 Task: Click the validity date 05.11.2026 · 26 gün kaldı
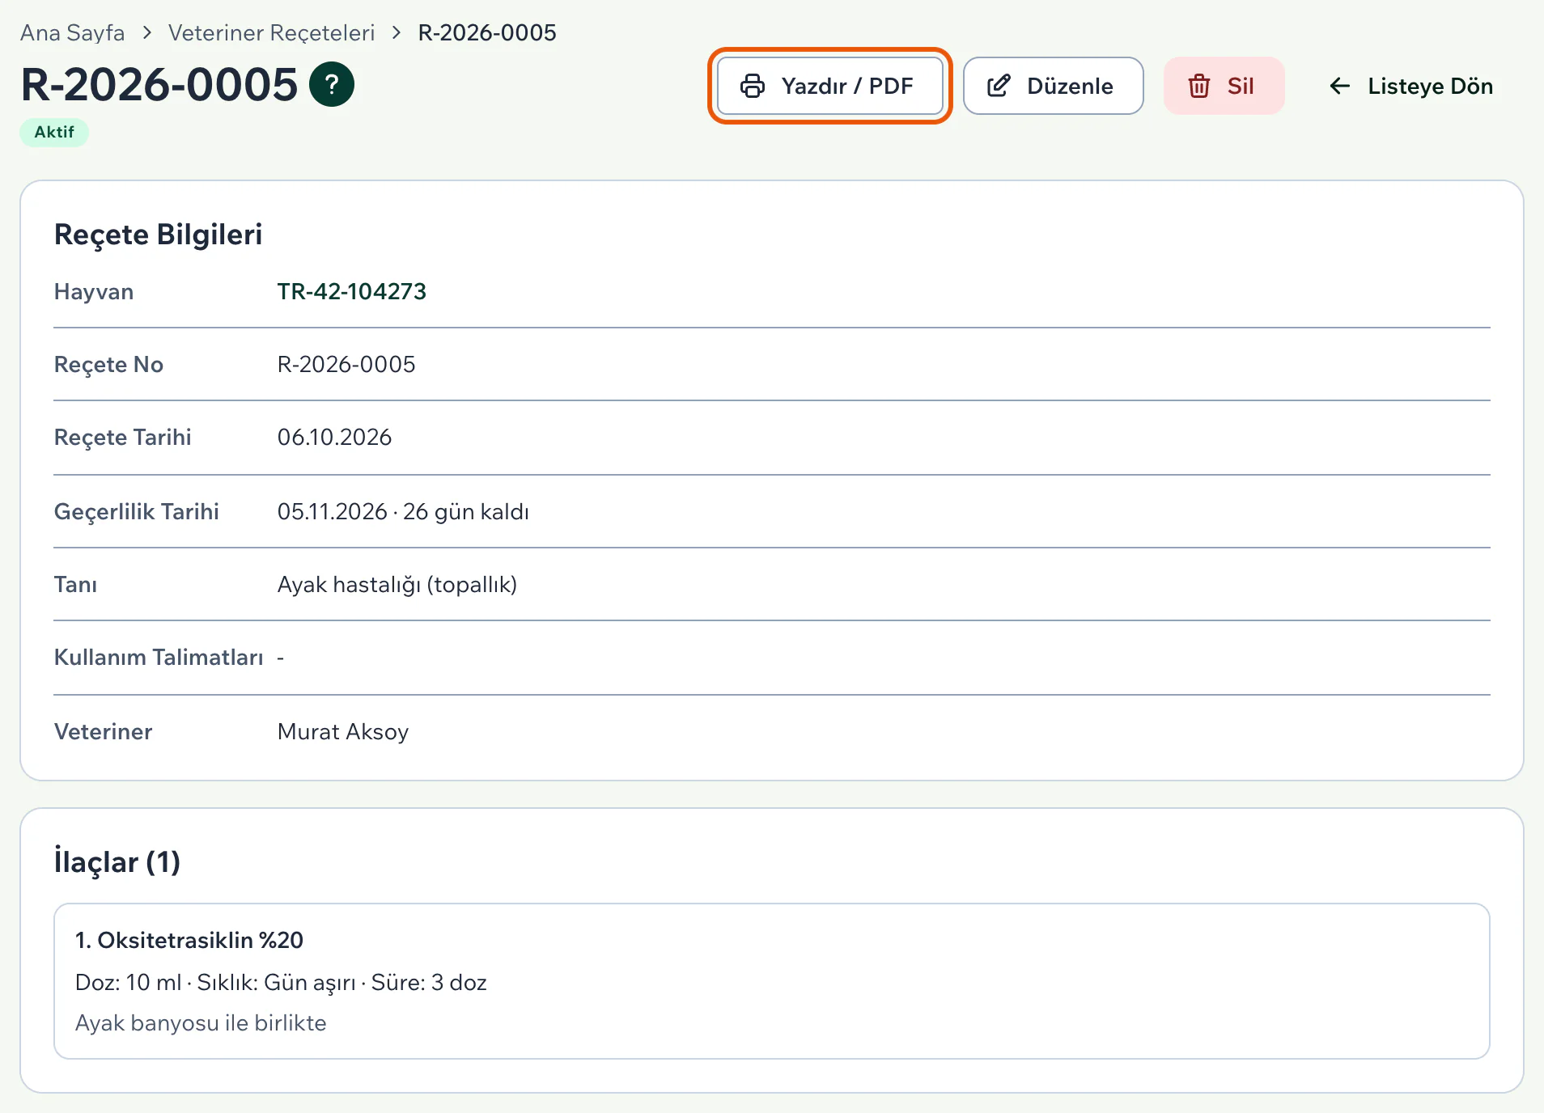click(403, 511)
